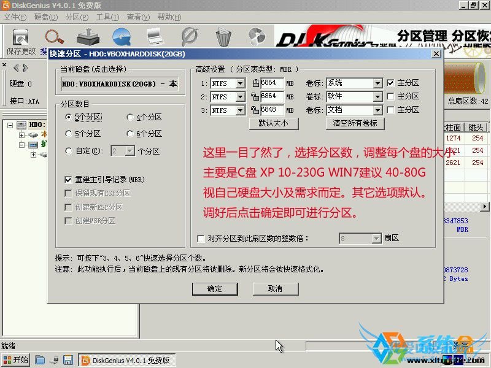Image resolution: width=491 pixels, height=368 pixels.
Task: Expand the first partition node under HD0
Action: [x=21, y=135]
